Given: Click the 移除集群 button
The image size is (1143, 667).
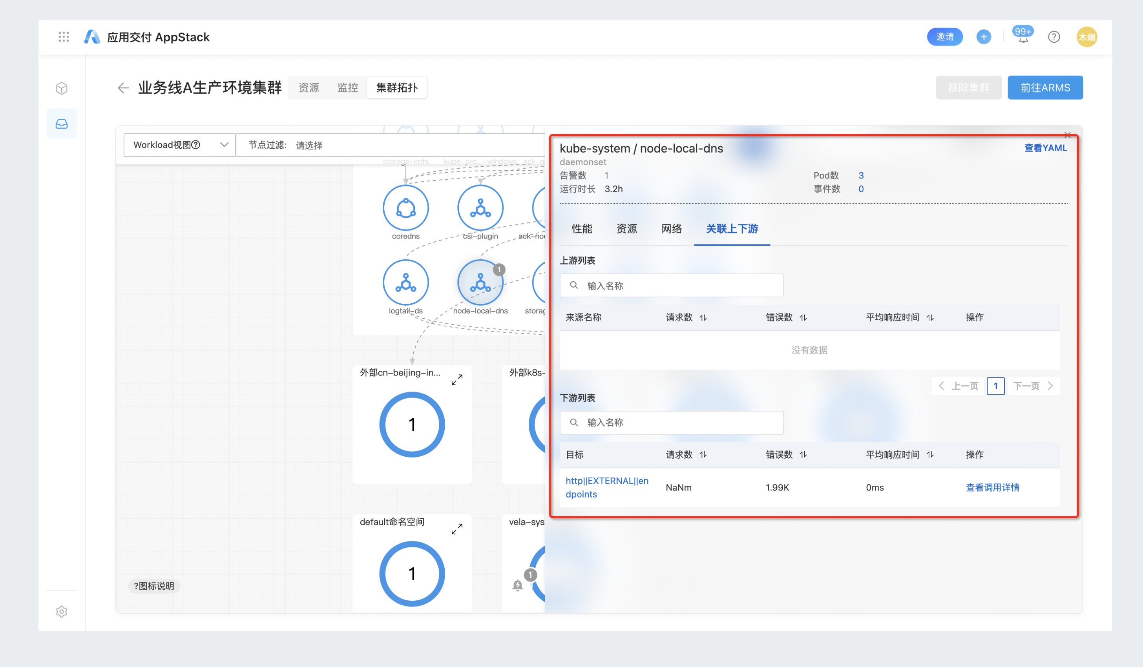Looking at the screenshot, I should coord(968,87).
